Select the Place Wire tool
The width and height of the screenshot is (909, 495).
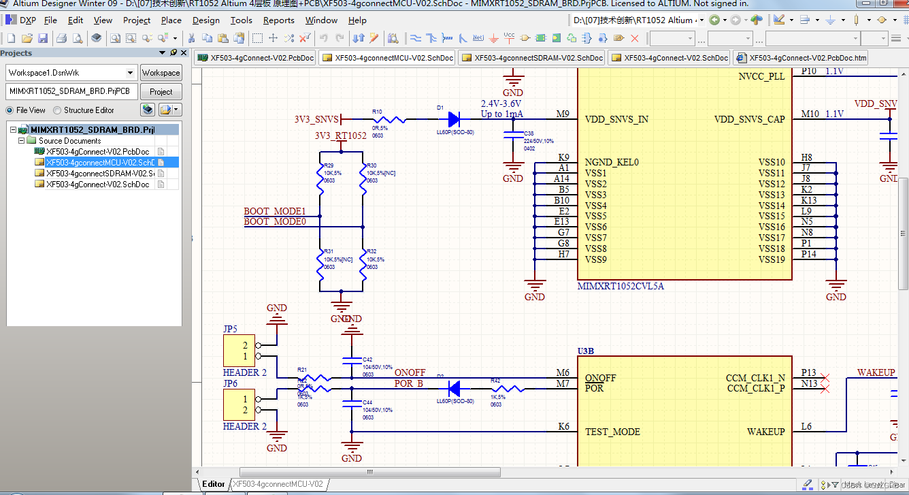[414, 37]
